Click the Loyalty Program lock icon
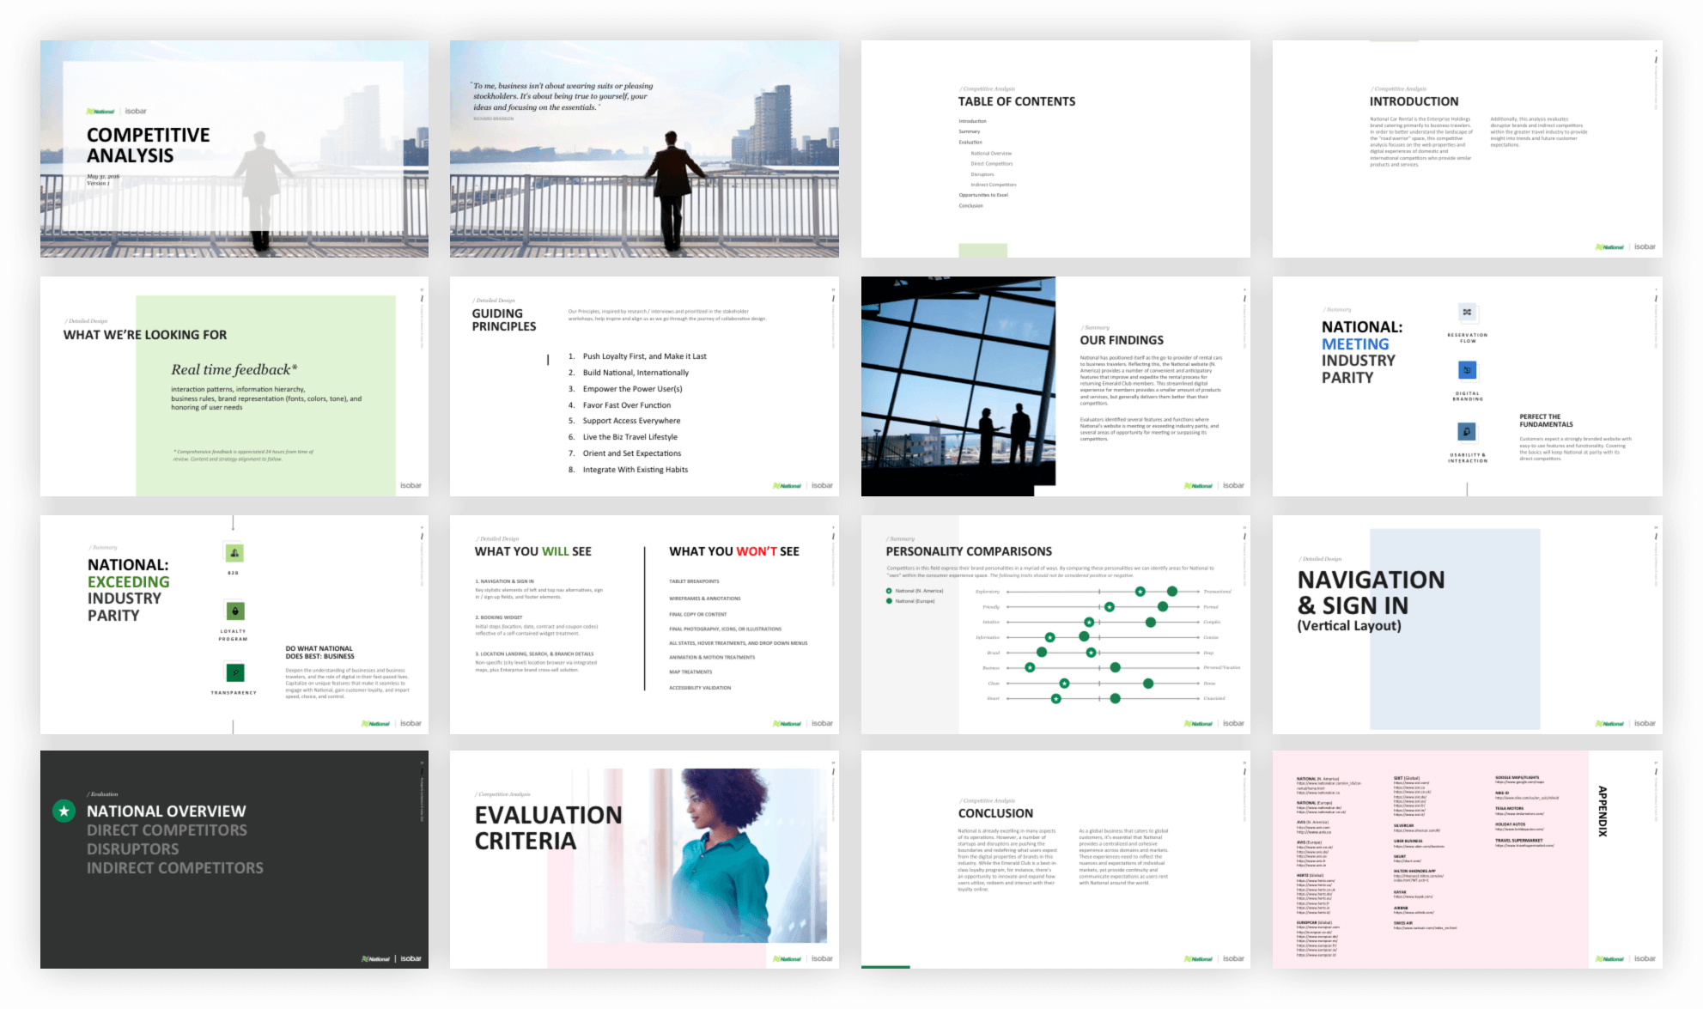 coord(234,611)
